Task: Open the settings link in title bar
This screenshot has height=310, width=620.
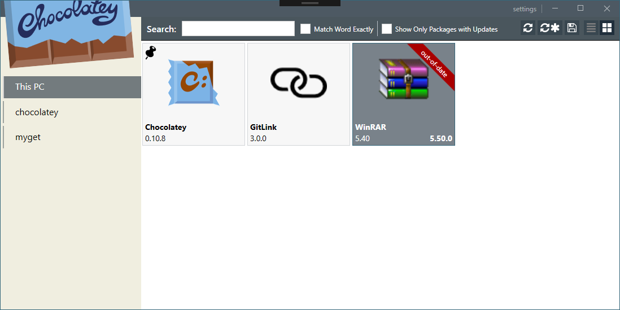Action: tap(525, 9)
